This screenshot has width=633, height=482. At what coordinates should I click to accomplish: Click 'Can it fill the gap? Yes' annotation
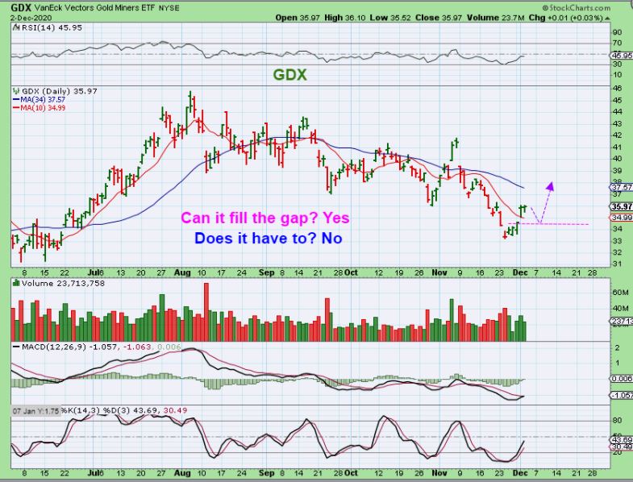click(x=264, y=218)
